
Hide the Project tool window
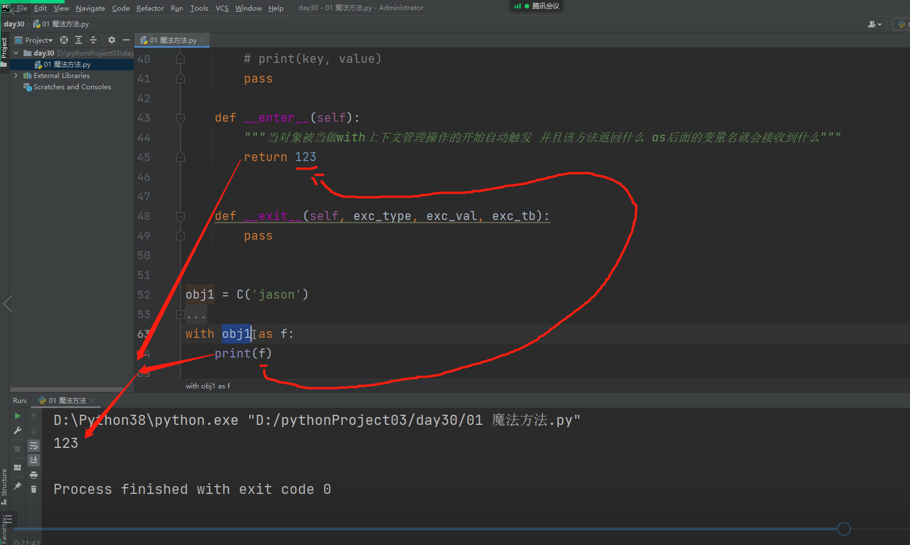tap(126, 40)
